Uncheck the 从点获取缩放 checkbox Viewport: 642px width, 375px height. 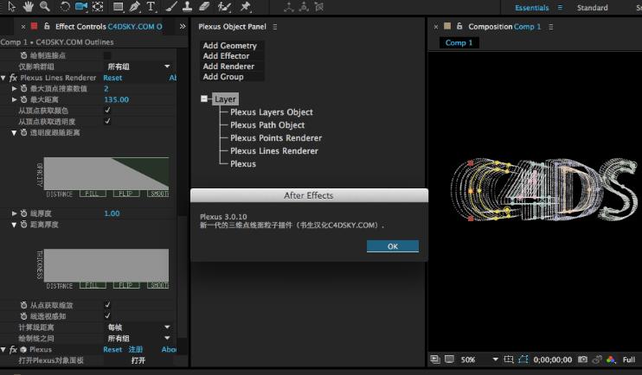pos(107,305)
